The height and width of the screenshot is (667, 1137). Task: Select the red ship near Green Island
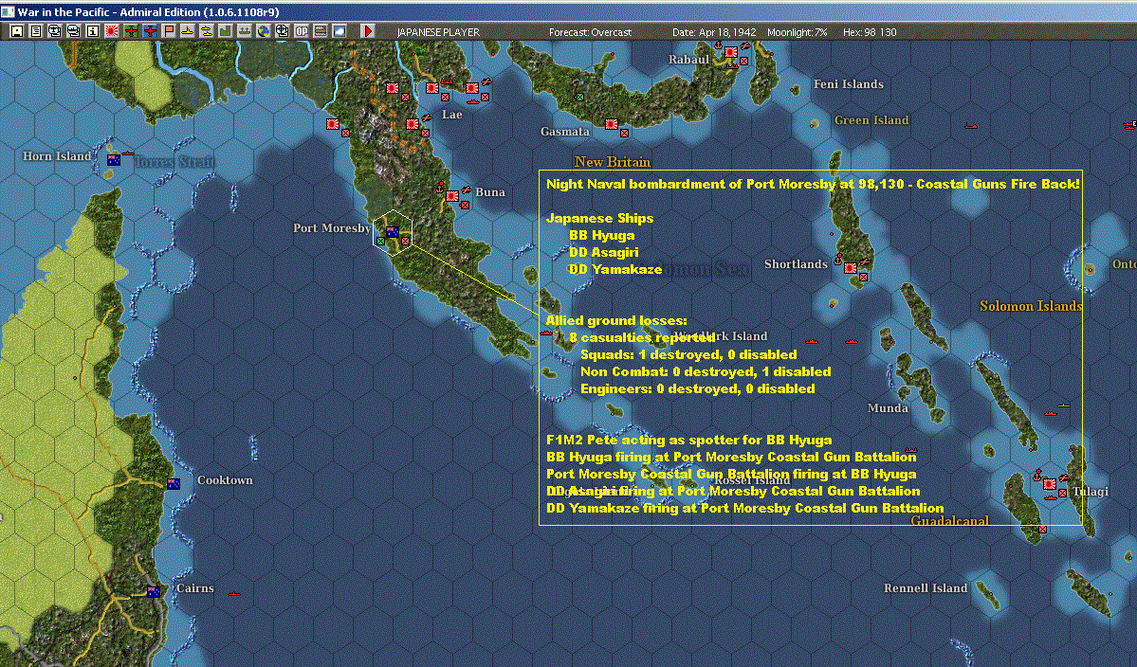pos(971,127)
